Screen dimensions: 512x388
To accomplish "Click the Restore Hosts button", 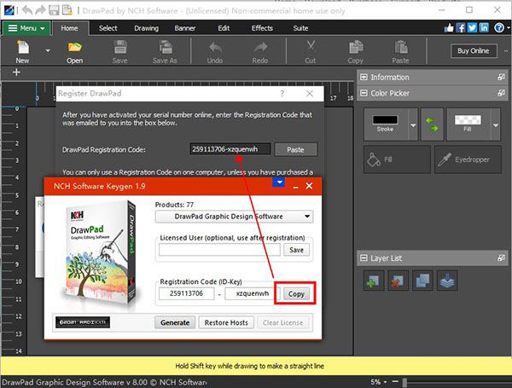I will click(226, 322).
